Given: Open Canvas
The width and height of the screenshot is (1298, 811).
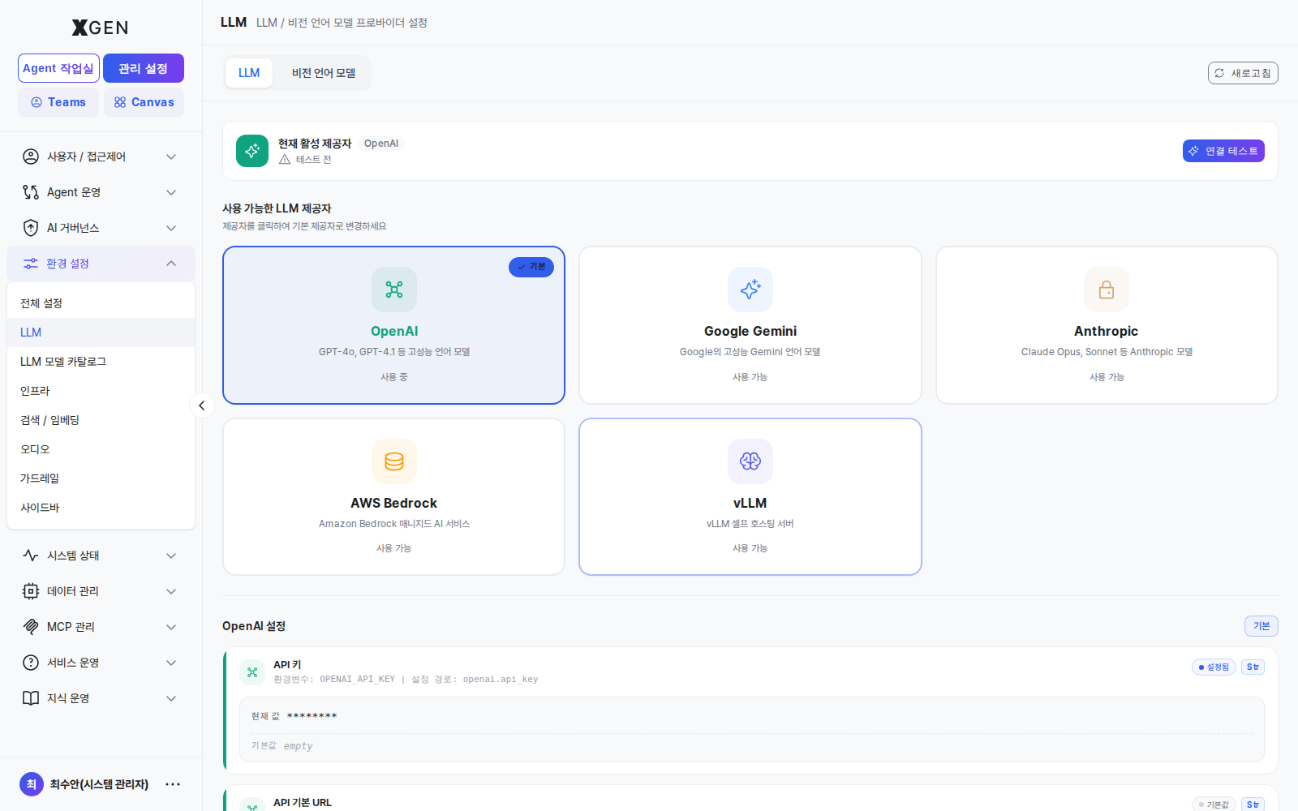Looking at the screenshot, I should [x=144, y=102].
